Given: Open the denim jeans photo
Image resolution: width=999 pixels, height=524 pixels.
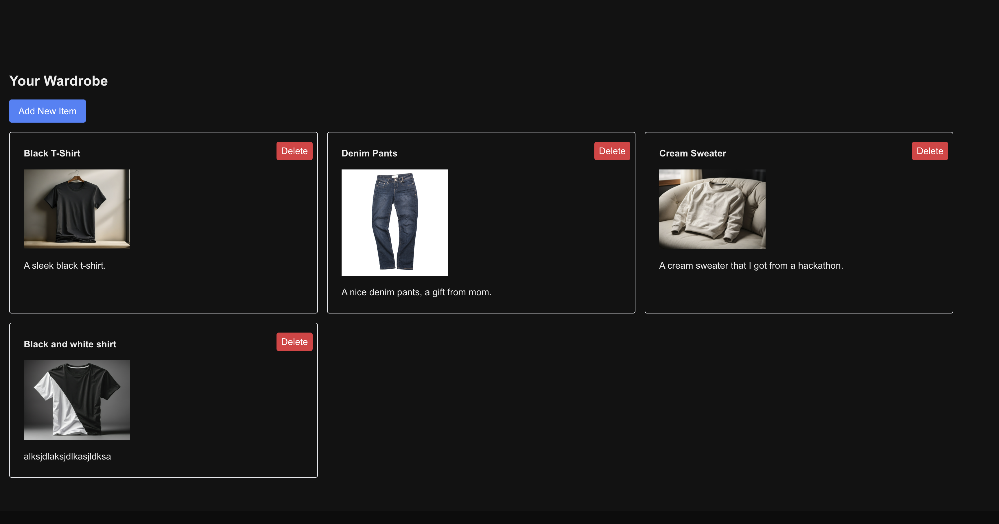Looking at the screenshot, I should (x=395, y=222).
